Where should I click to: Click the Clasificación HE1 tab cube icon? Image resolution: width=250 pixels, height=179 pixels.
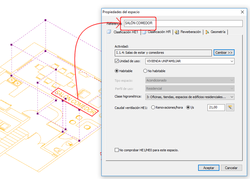tap(109, 32)
